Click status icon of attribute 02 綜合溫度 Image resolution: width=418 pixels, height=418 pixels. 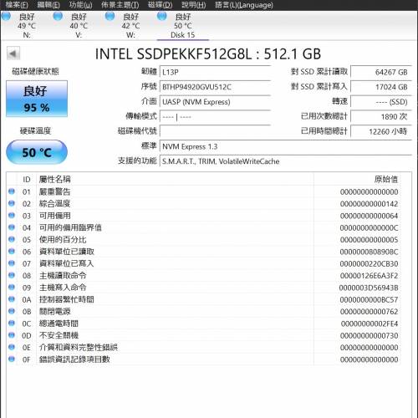(x=12, y=203)
